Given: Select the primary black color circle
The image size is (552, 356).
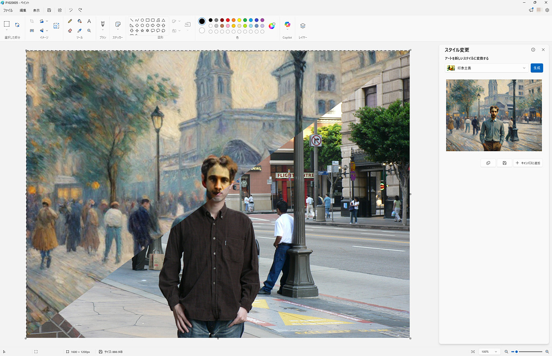Looking at the screenshot, I should 202,21.
